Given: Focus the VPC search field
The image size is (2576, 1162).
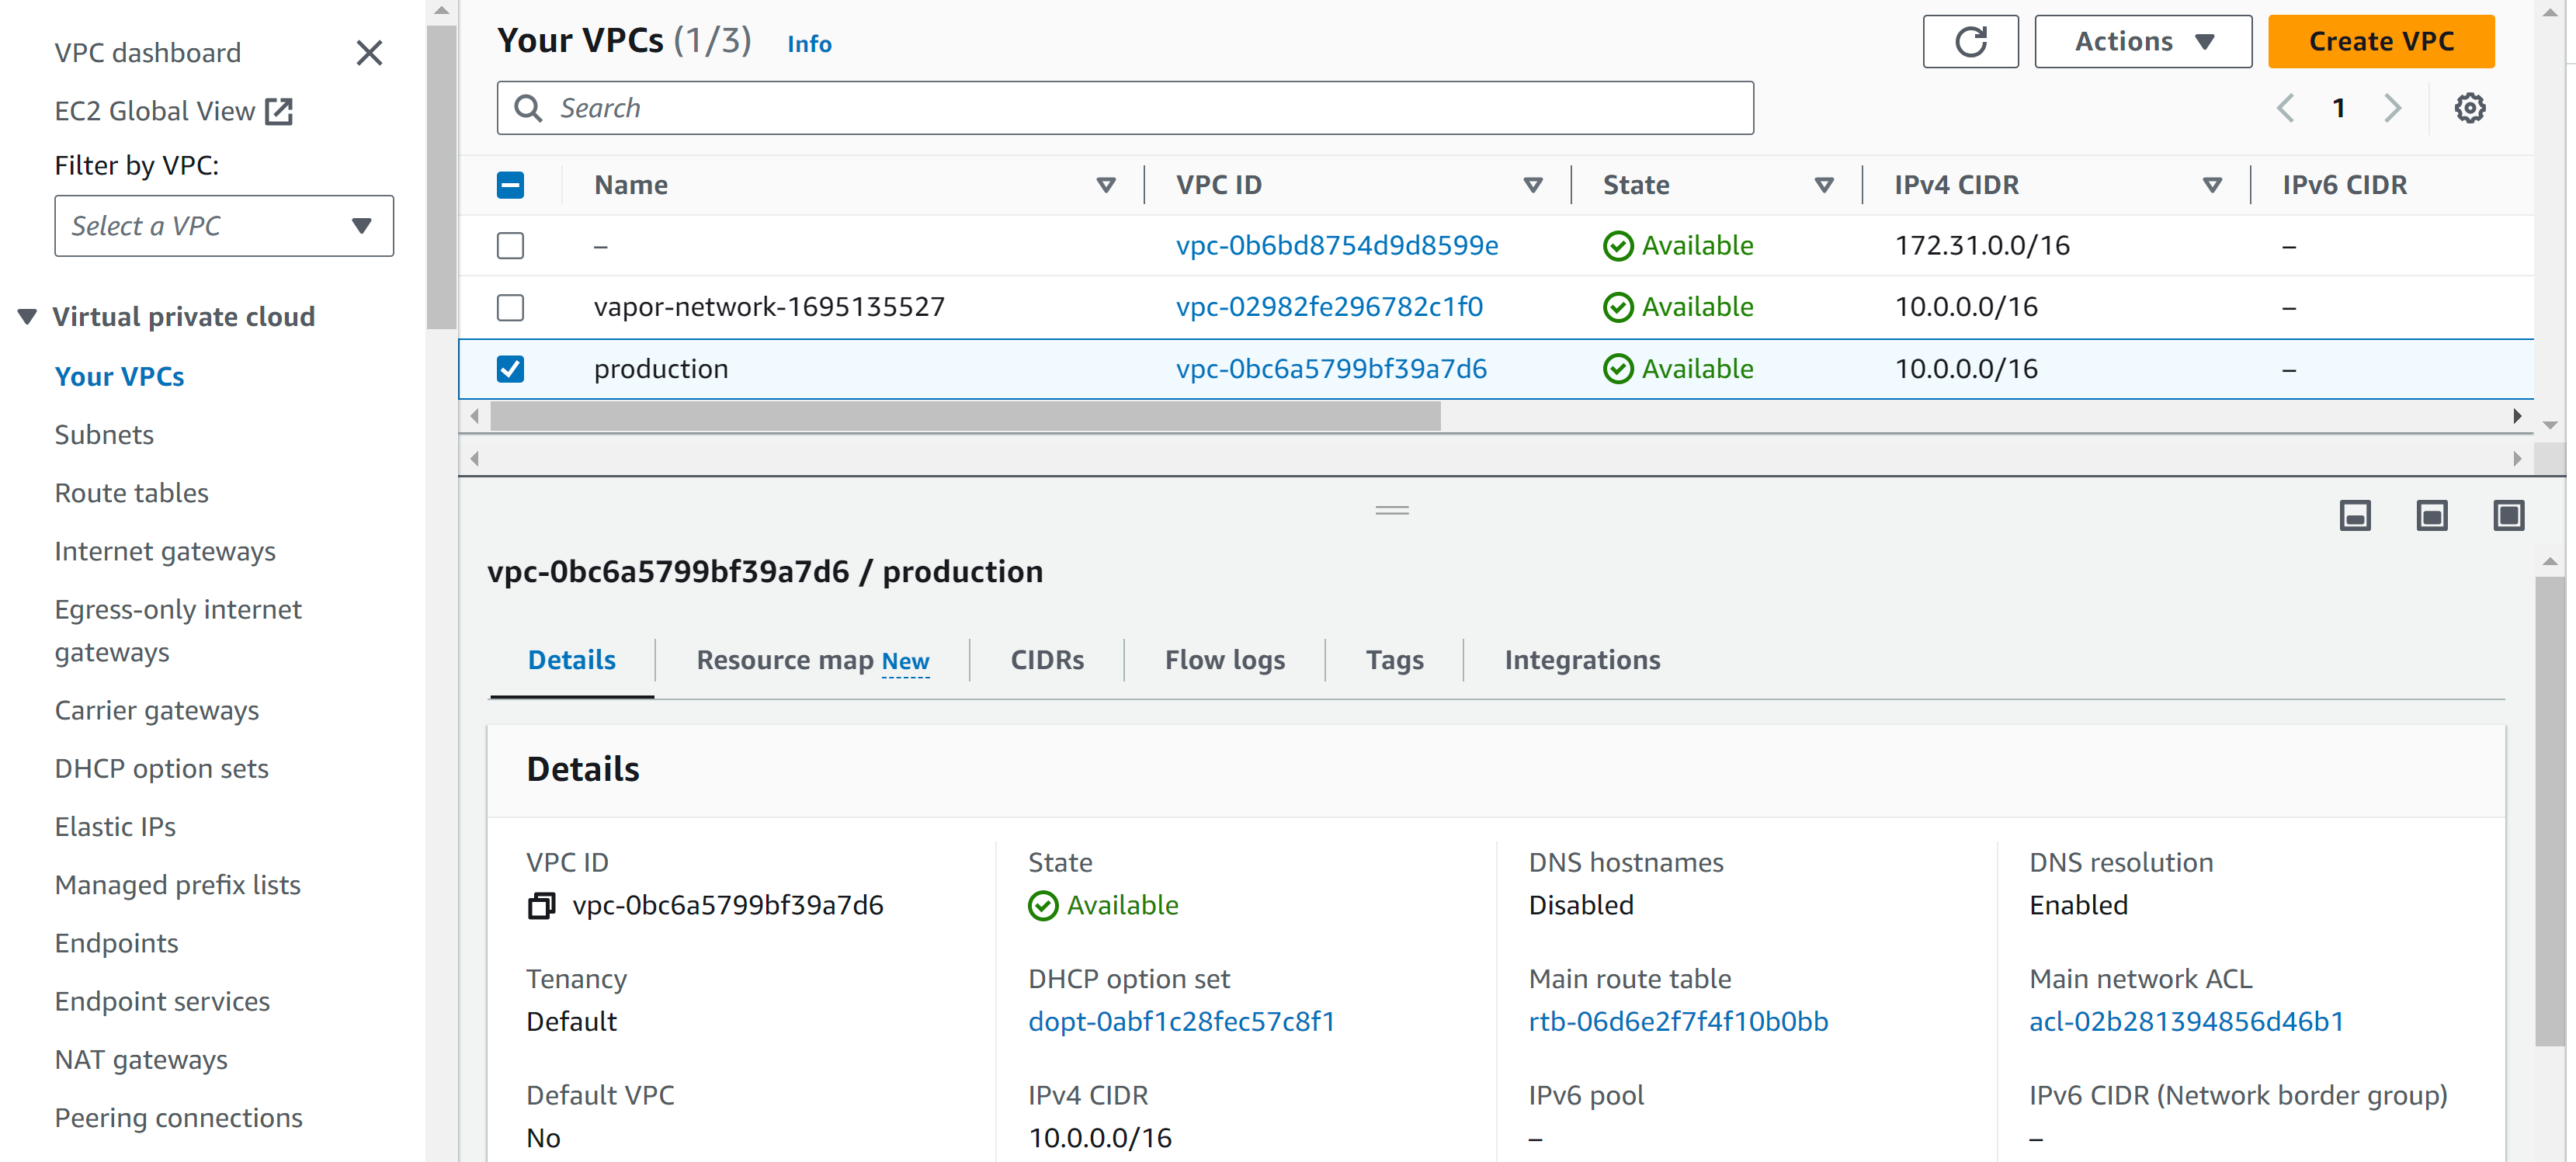Looking at the screenshot, I should (x=1125, y=108).
